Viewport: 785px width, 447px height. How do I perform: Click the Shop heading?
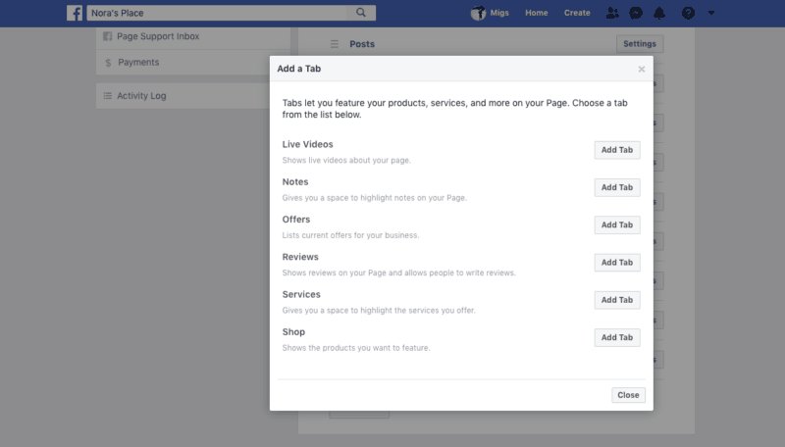[293, 332]
